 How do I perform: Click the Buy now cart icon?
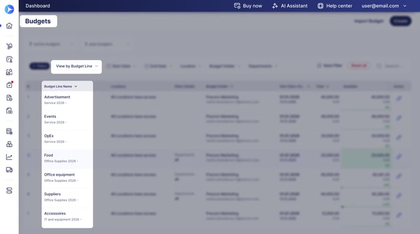point(237,6)
